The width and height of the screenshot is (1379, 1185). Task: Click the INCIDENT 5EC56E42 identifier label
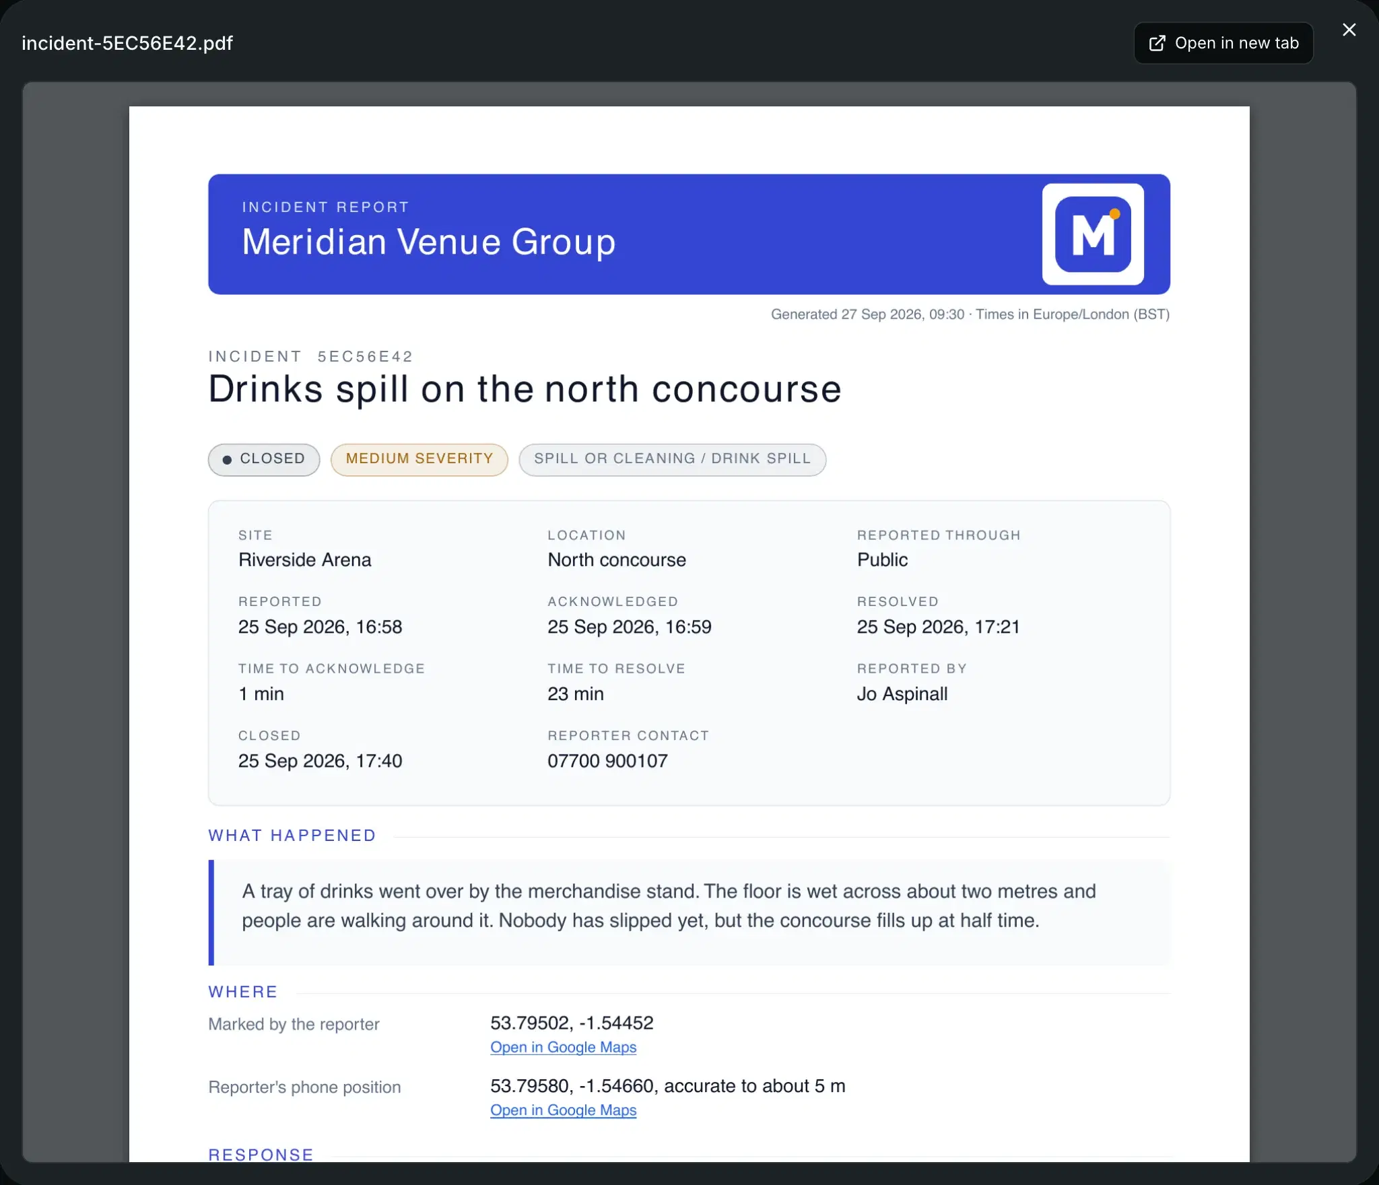[310, 357]
